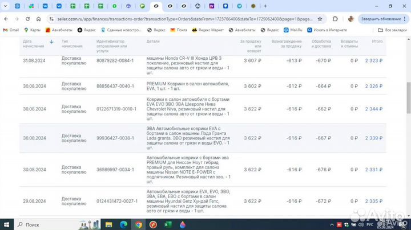Switch to the first browser tab
The height and width of the screenshot is (230, 411).
(17, 6)
